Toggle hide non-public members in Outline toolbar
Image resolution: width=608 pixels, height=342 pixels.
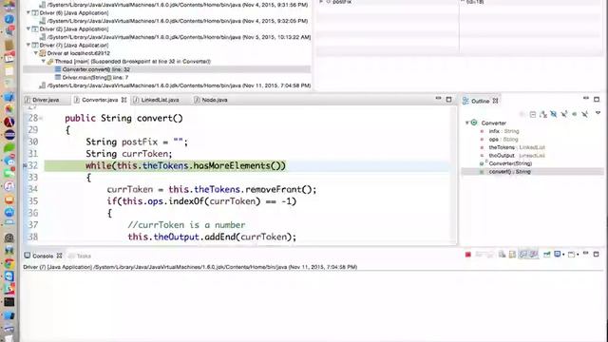[574, 114]
